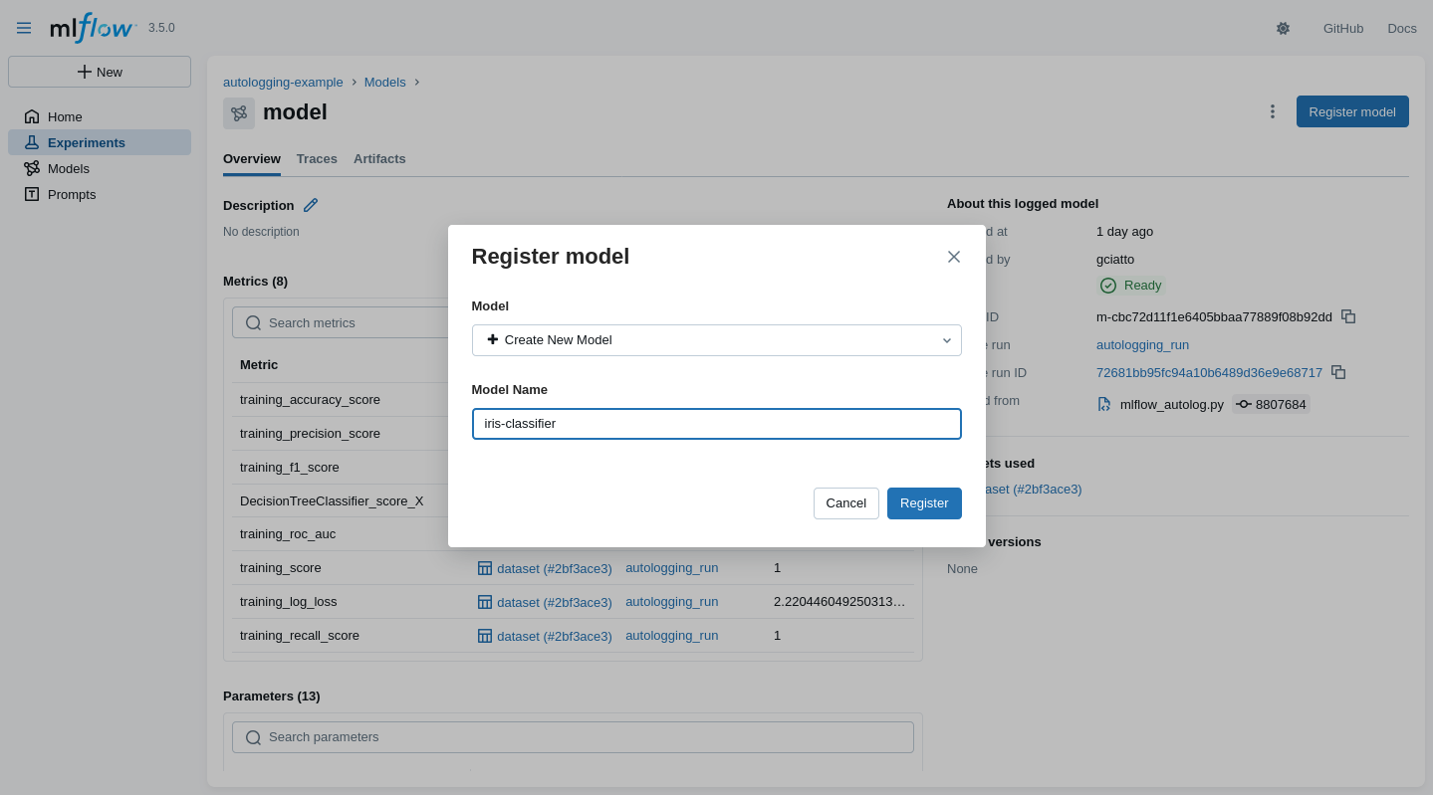Image resolution: width=1433 pixels, height=795 pixels.
Task: Toggle the dark mode theme icon
Action: coord(1283,28)
